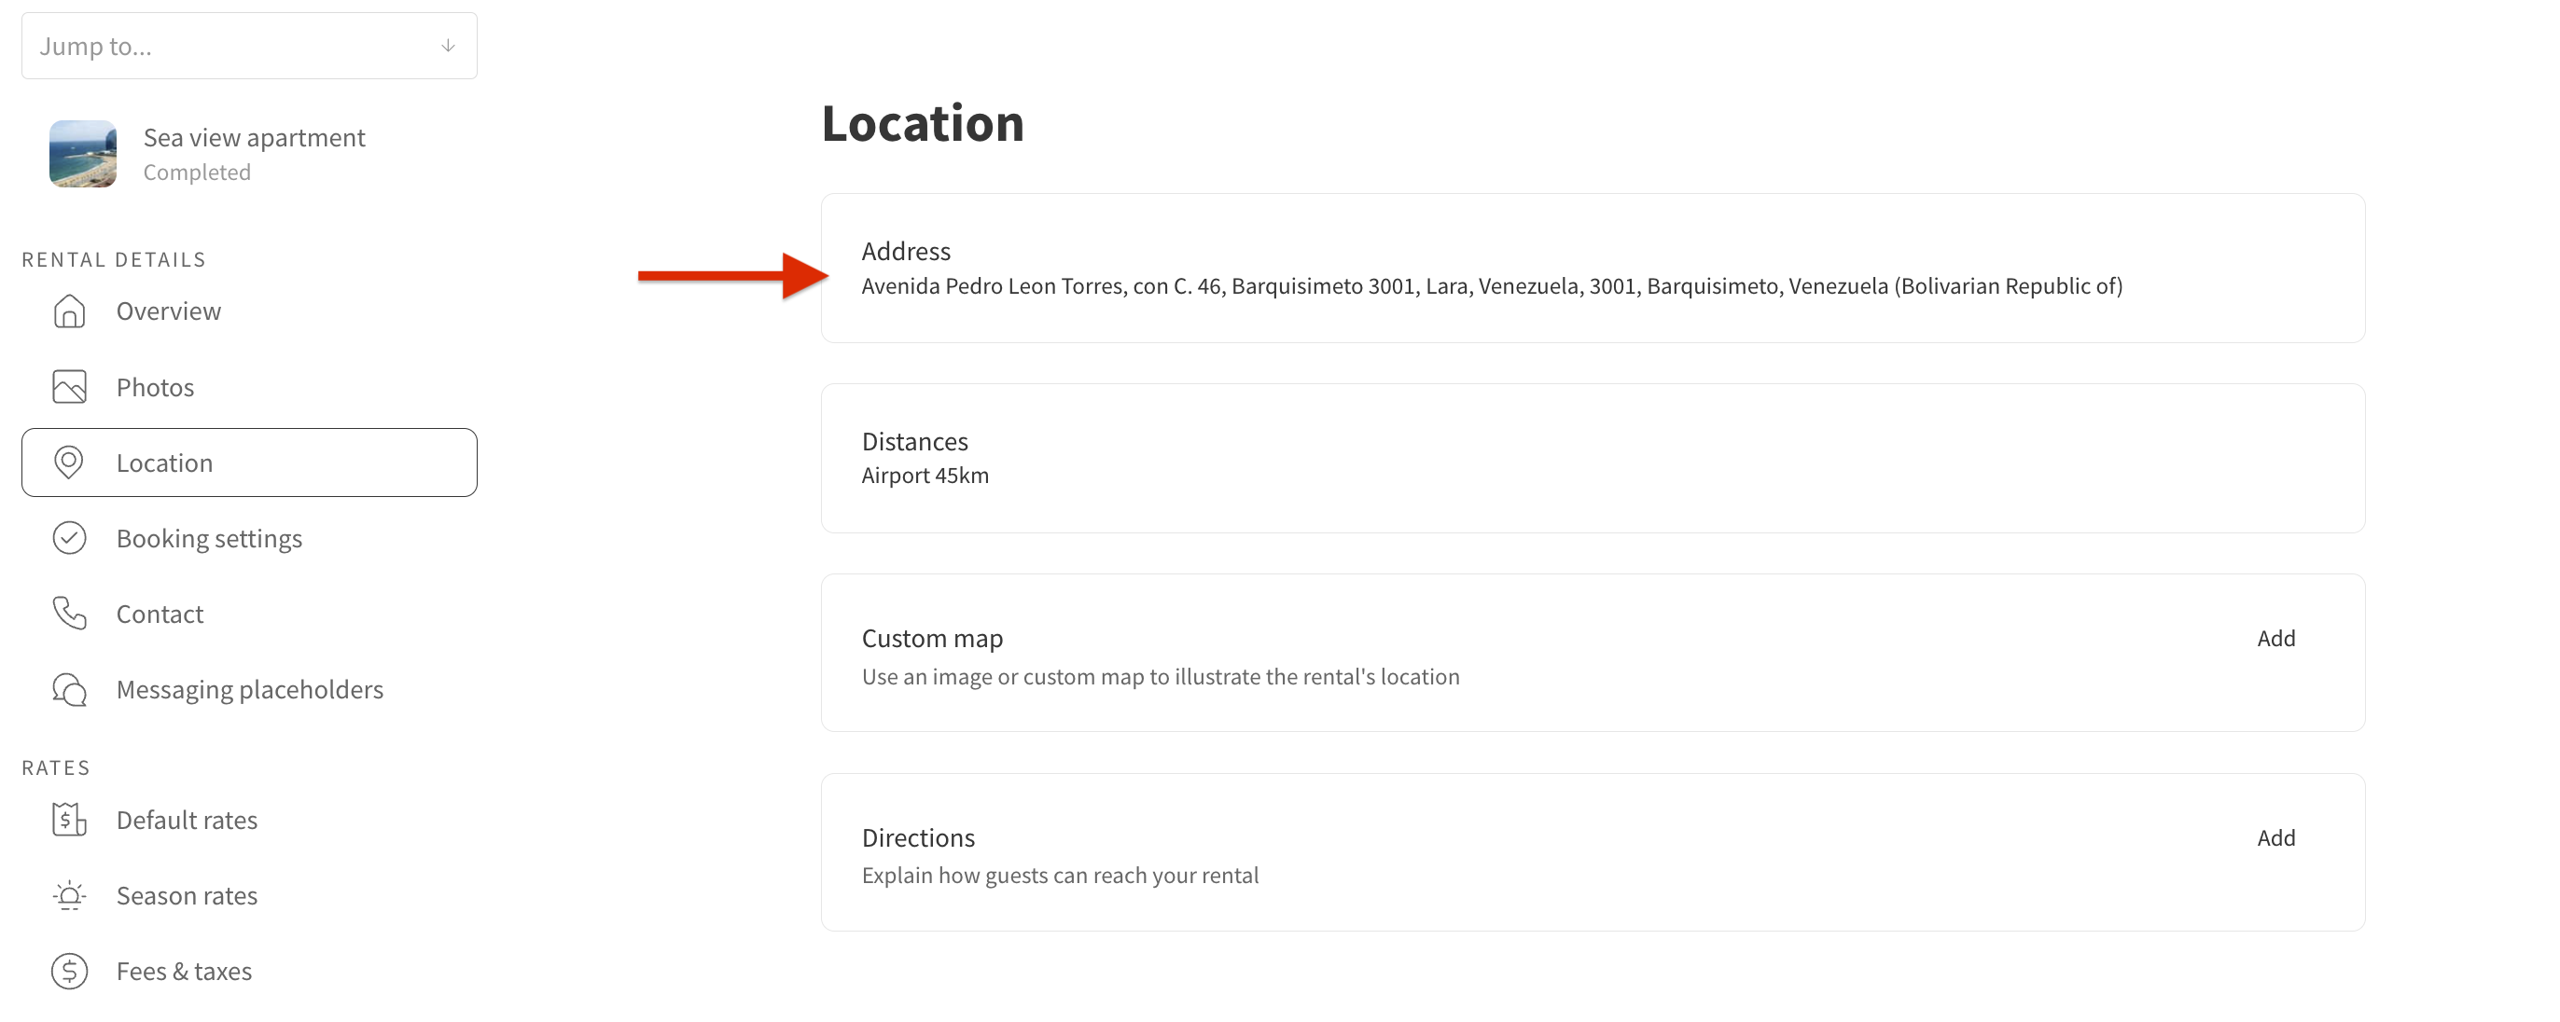Expand the Jump to dropdown arrow
The image size is (2560, 1022).
[448, 46]
